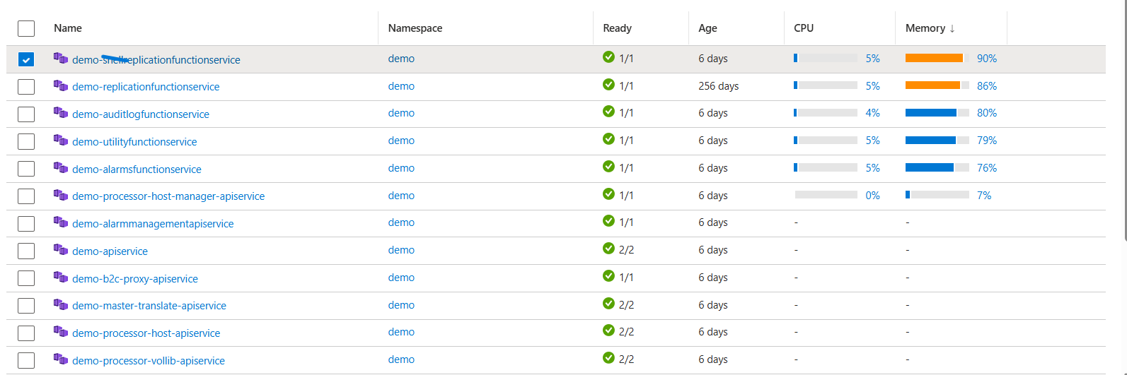Open demo-alarmmanagementapiservice workload link
1127x375 pixels.
point(153,224)
